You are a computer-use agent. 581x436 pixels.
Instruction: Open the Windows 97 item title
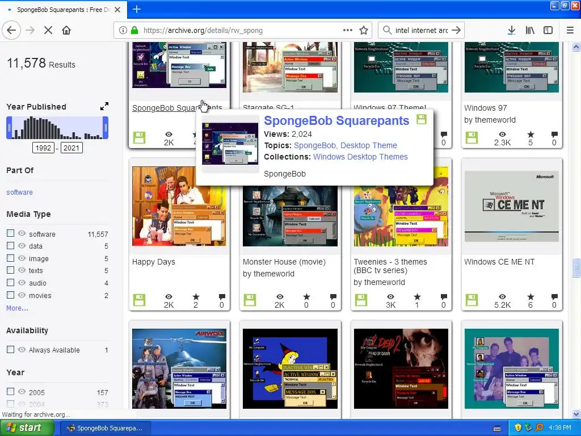click(x=486, y=108)
